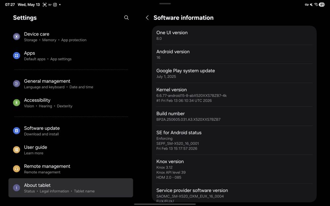
Task: Click the green Accessibility icon
Action: pos(16,103)
